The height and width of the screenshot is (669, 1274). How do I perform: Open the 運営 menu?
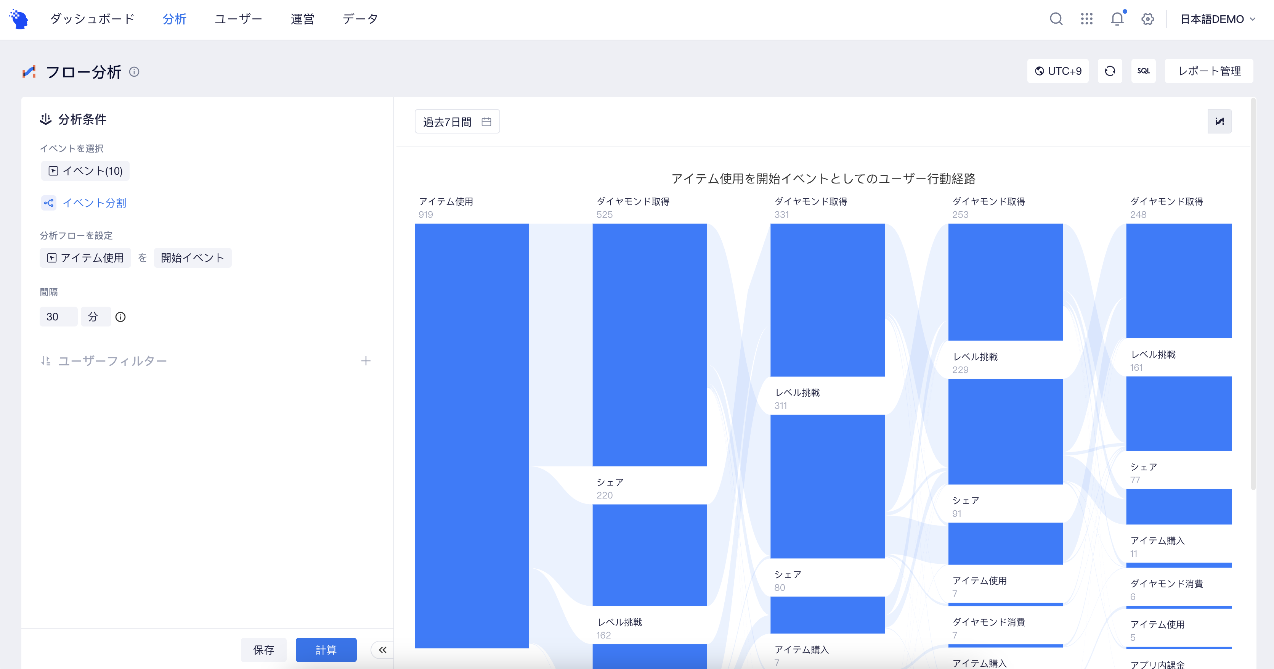pos(302,19)
